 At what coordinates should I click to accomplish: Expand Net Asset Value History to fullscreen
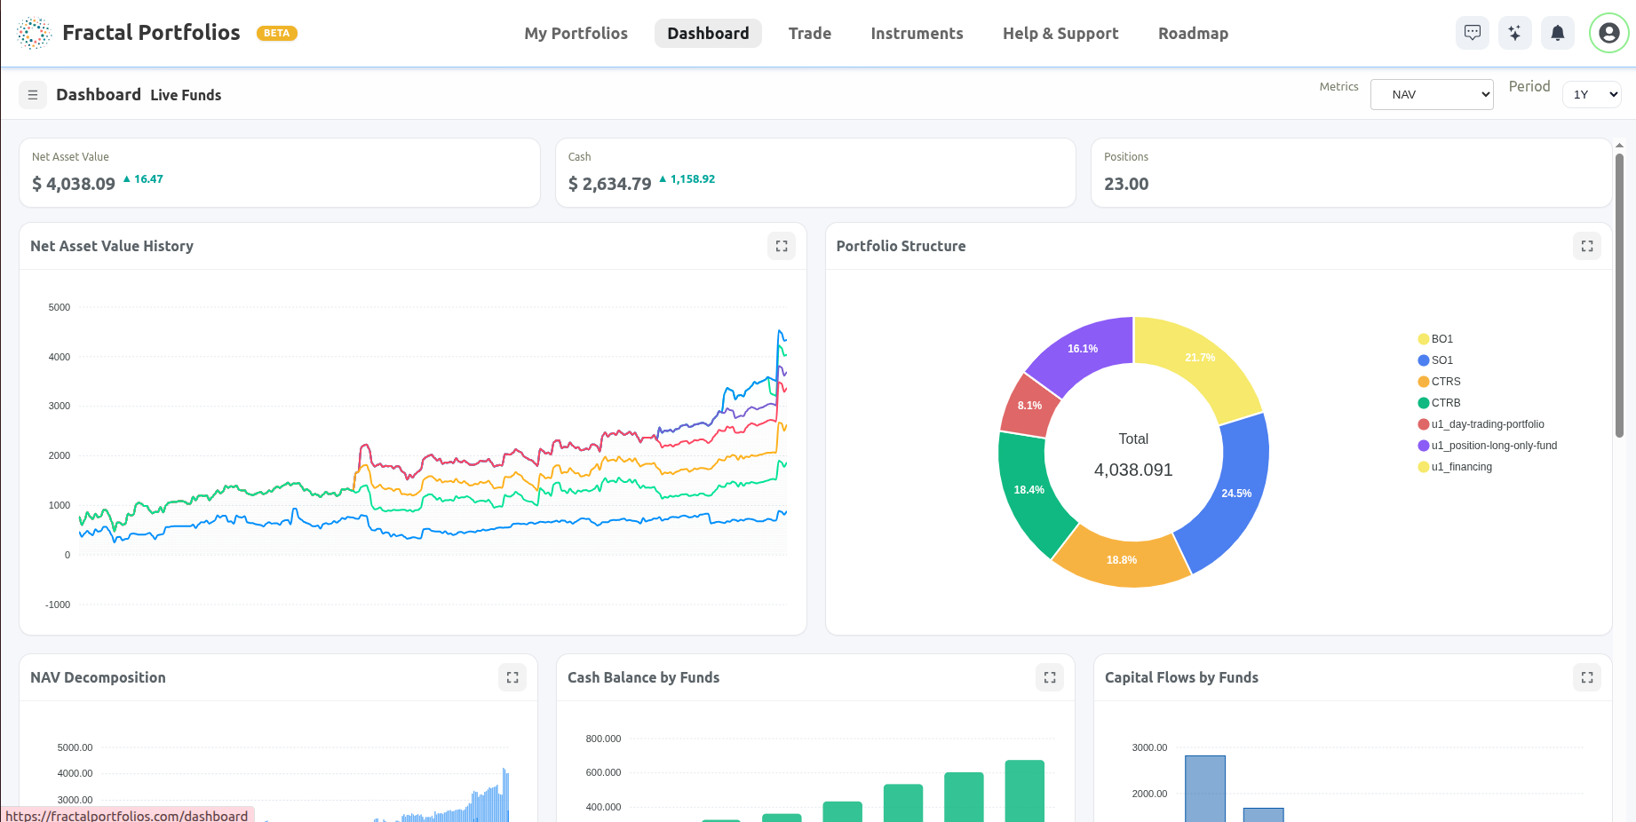pos(782,246)
